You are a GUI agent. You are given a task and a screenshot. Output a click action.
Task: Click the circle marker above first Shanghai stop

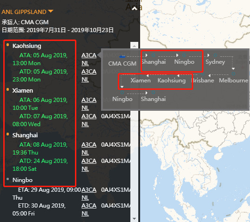tap(153, 55)
